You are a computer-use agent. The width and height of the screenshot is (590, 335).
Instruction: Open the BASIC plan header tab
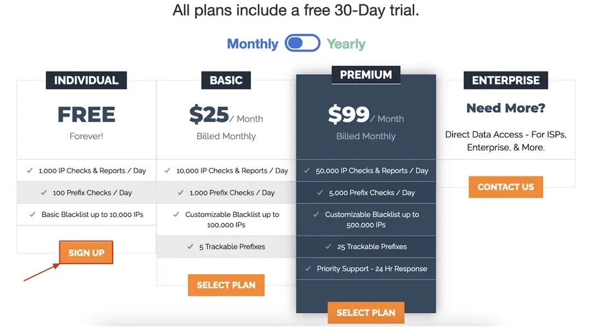click(x=226, y=80)
